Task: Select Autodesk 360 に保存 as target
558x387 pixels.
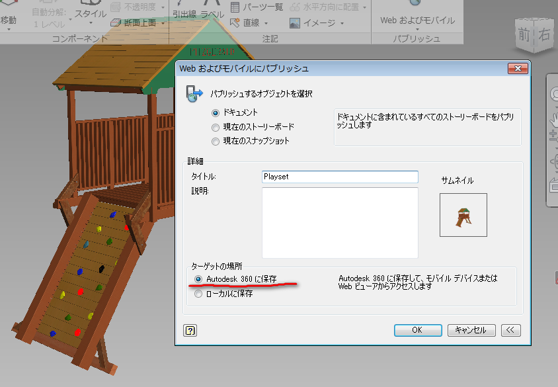Action: coord(198,279)
